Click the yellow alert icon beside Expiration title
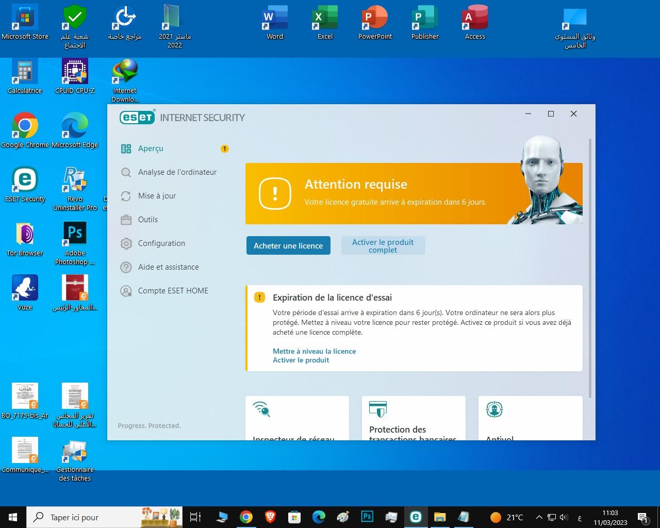 click(x=259, y=298)
